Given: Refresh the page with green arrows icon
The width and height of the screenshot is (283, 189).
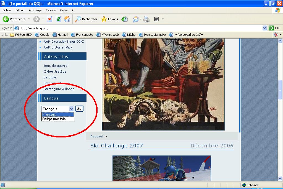Looking at the screenshot, I should point(58,19).
